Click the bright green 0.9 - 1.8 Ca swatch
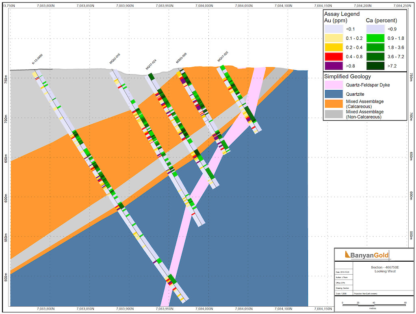The image size is (416, 314). 375,38
